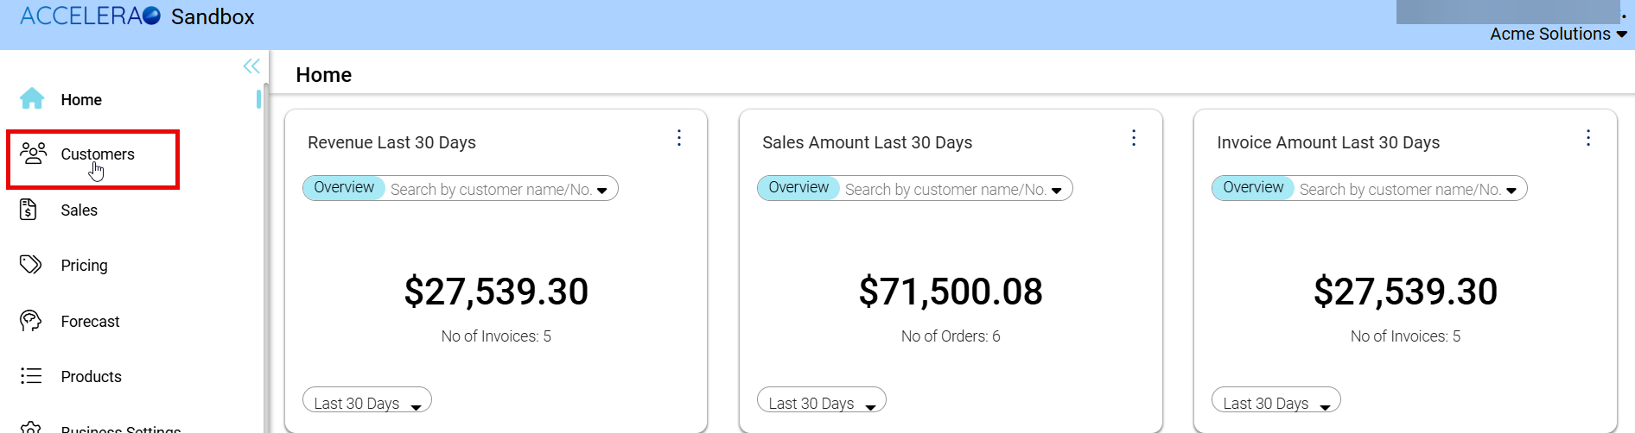Click the Products list icon
This screenshot has height=433, width=1635.
(x=30, y=376)
